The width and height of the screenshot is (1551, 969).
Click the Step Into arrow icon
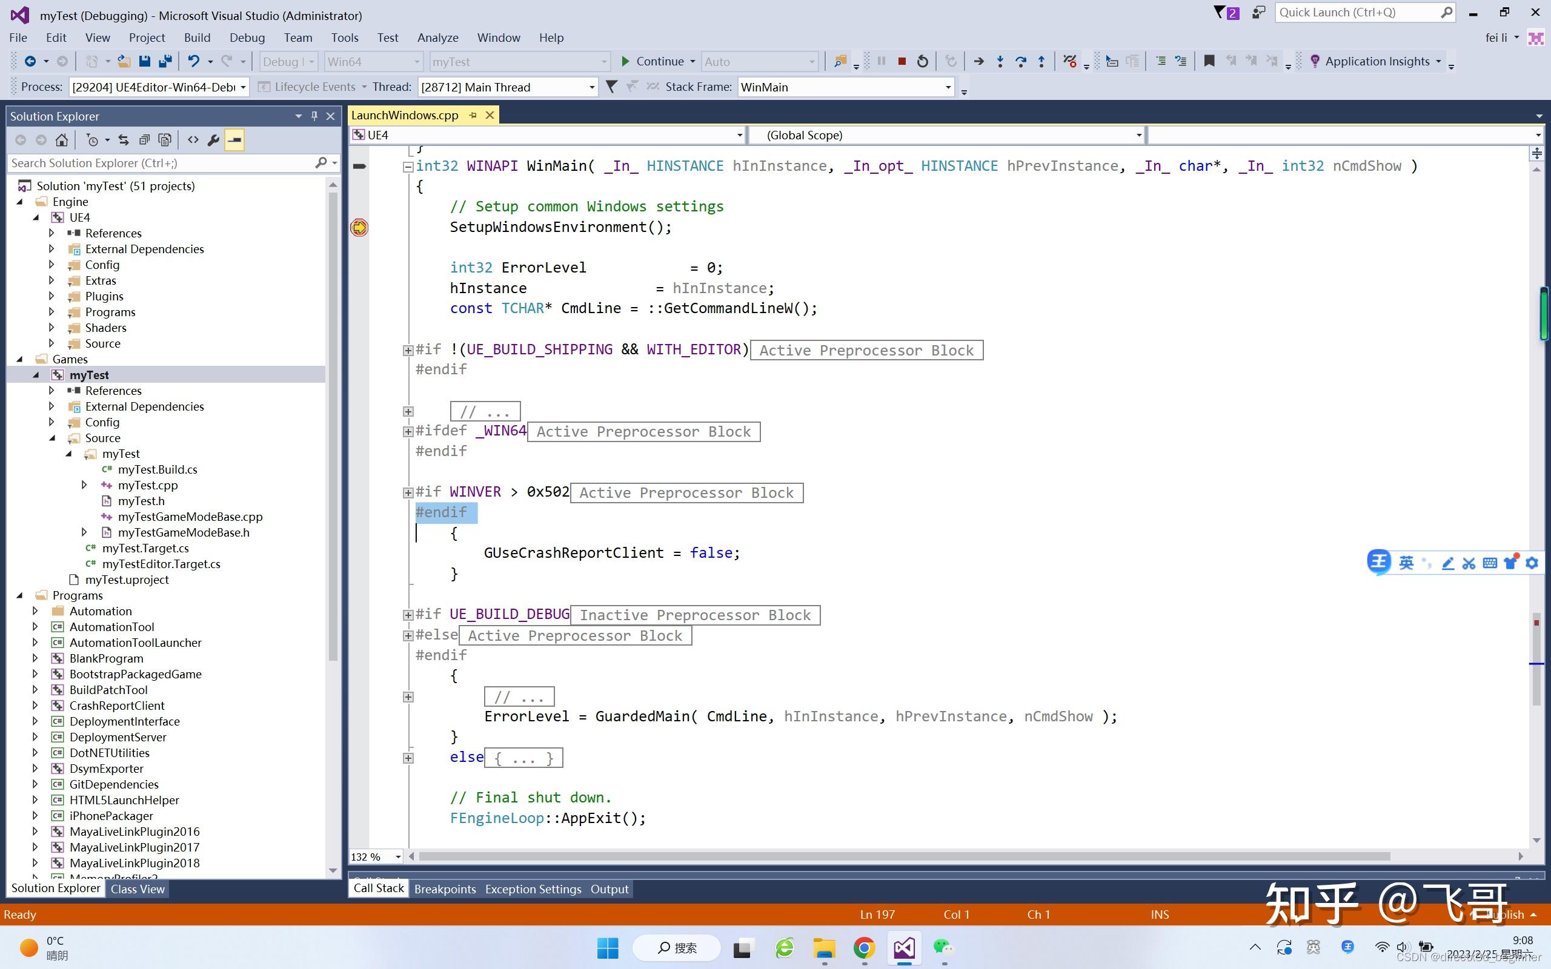coord(1000,62)
